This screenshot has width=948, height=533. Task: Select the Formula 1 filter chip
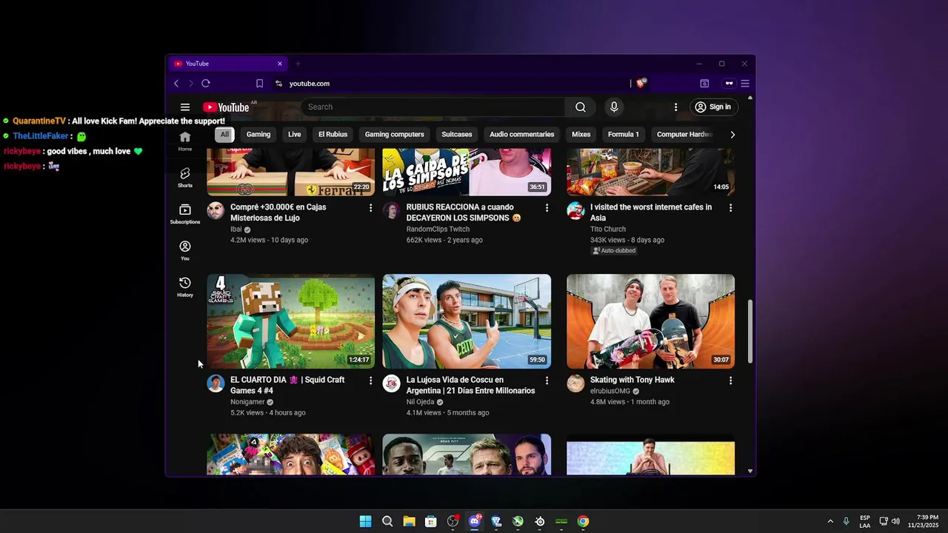tap(624, 135)
